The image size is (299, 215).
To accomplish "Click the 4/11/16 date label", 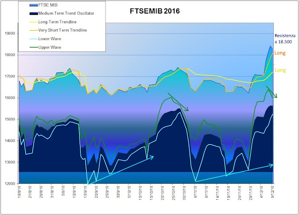I will click(196, 192).
